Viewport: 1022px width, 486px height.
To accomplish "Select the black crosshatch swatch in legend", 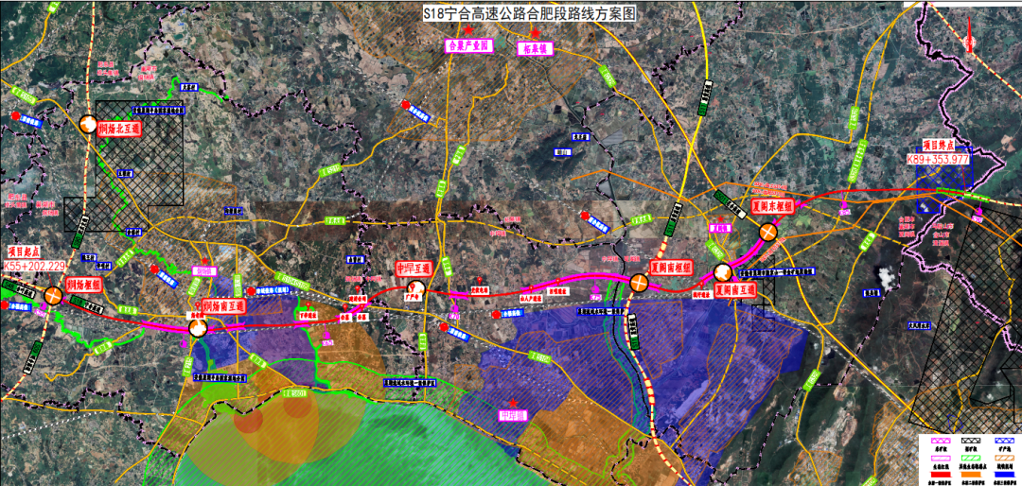I will click(x=969, y=441).
